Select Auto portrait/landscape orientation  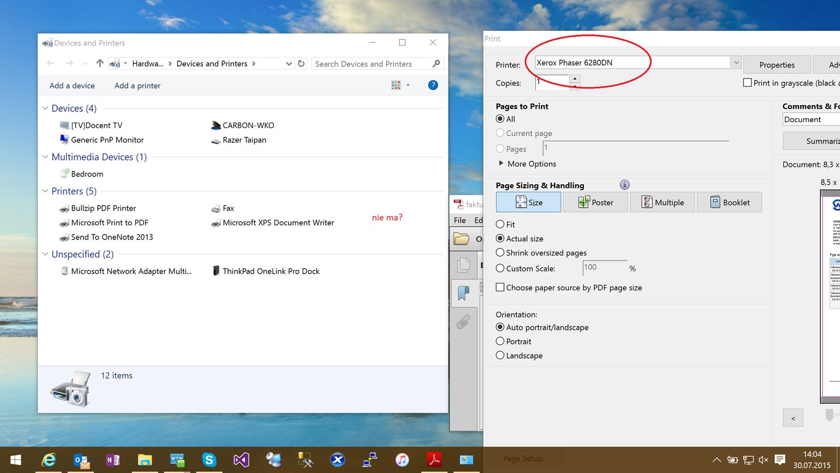(500, 327)
